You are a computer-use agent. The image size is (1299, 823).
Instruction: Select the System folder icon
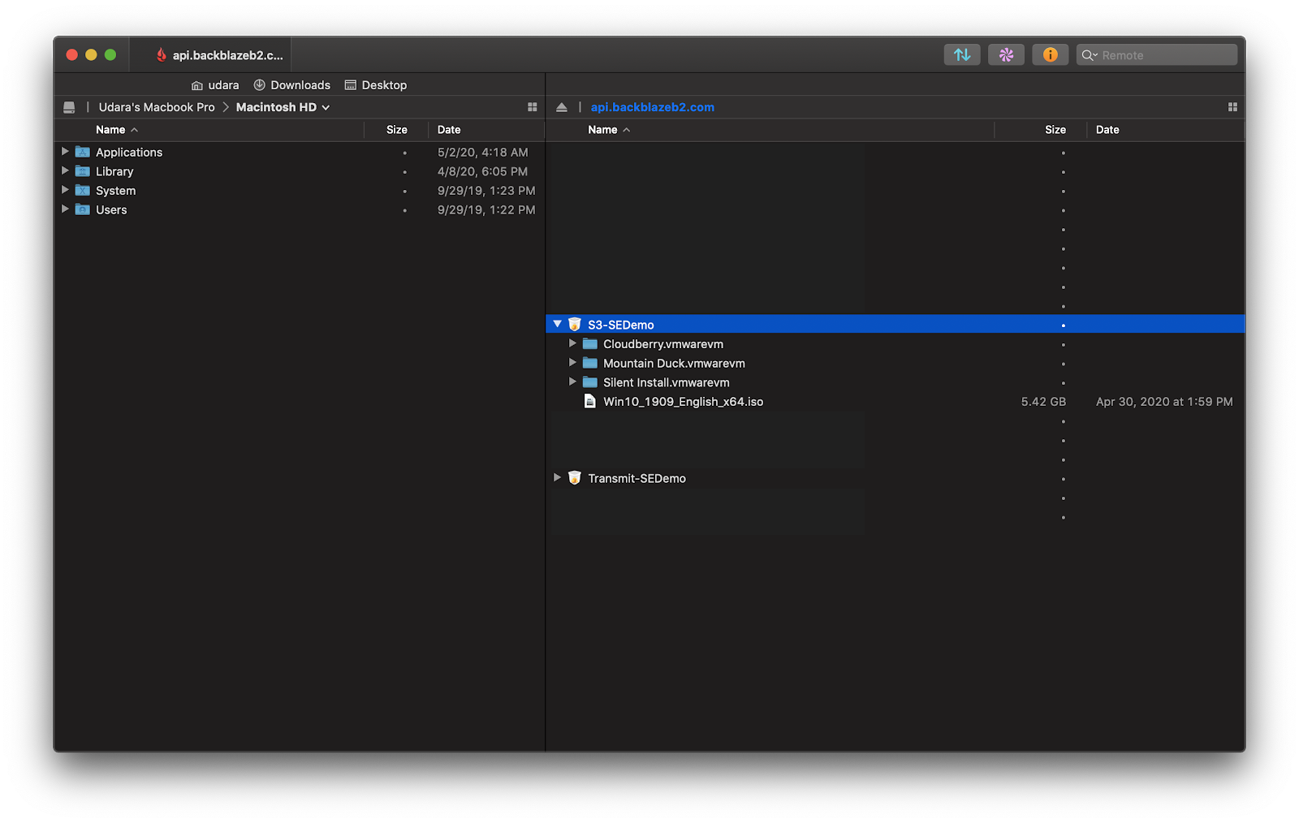(x=83, y=191)
